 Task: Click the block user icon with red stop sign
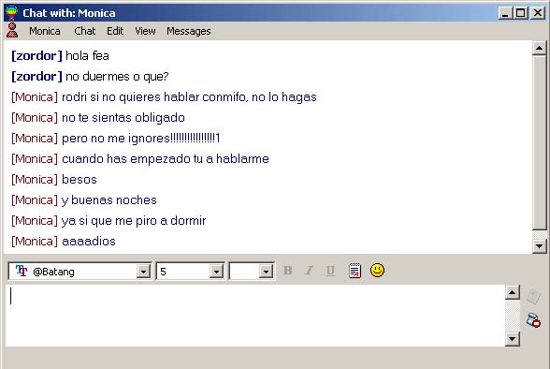click(x=533, y=320)
